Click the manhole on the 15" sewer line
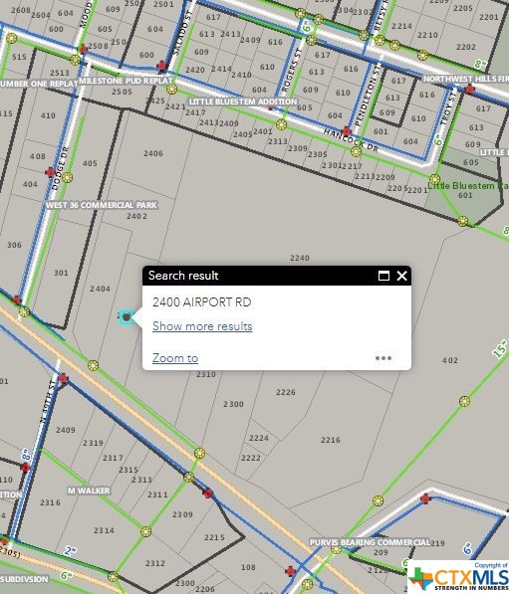 point(464,401)
